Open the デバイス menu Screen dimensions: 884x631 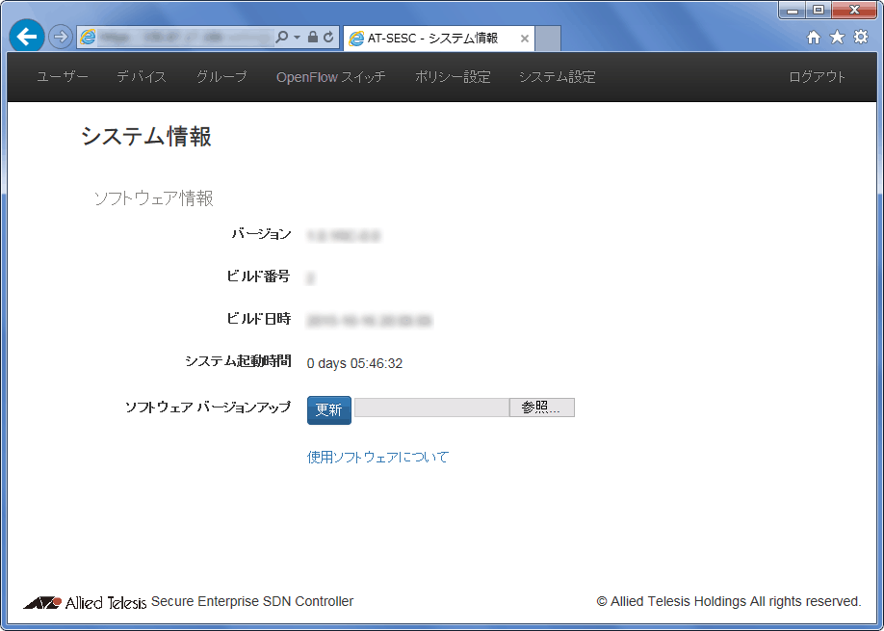pyautogui.click(x=142, y=77)
